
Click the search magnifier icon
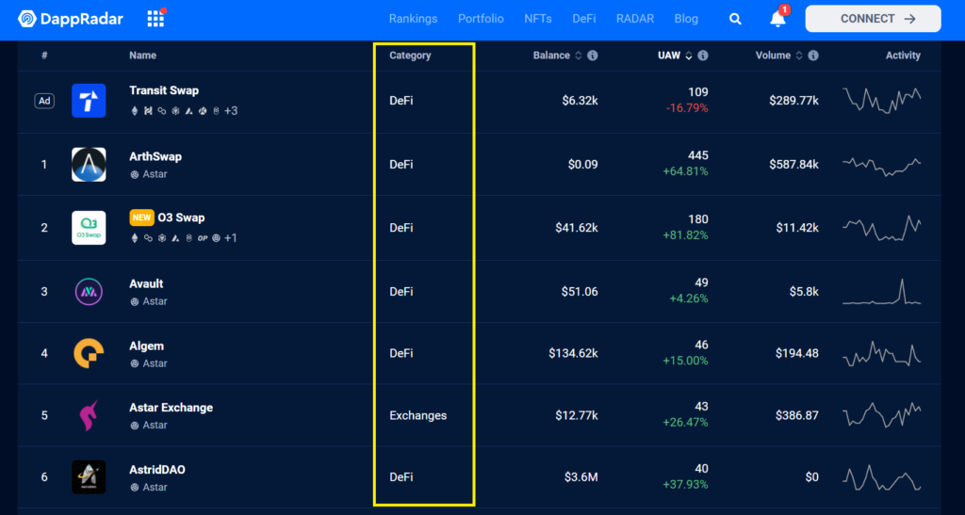coord(735,19)
